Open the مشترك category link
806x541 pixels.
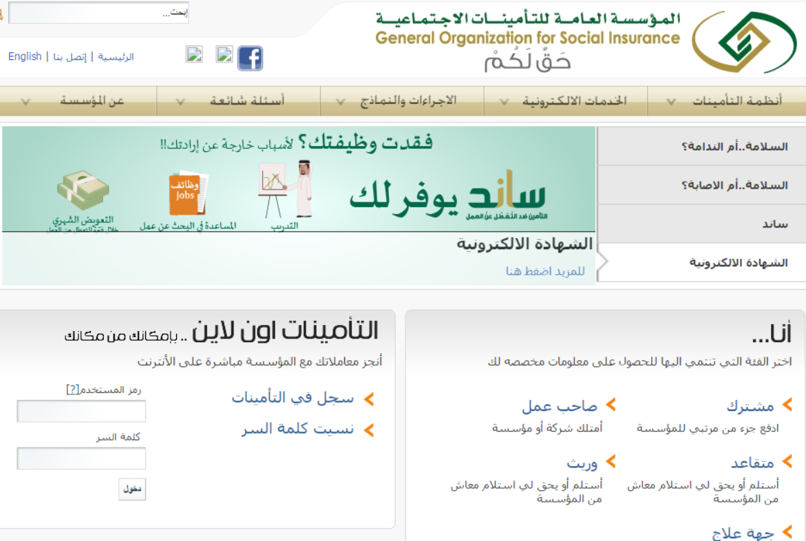point(750,406)
